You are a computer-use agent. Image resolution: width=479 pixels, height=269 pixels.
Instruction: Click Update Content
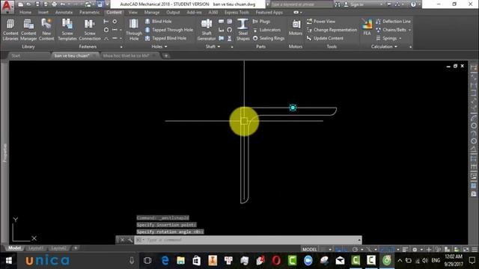coord(325,38)
